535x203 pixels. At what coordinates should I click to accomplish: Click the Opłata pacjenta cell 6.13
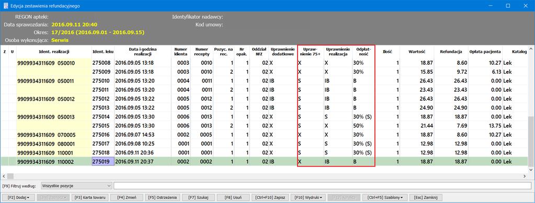pyautogui.click(x=485, y=72)
